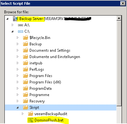Select the DominoFlush.bat script icon

(x=31, y=120)
